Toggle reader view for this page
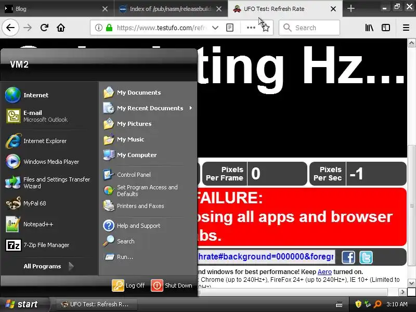 (230, 28)
